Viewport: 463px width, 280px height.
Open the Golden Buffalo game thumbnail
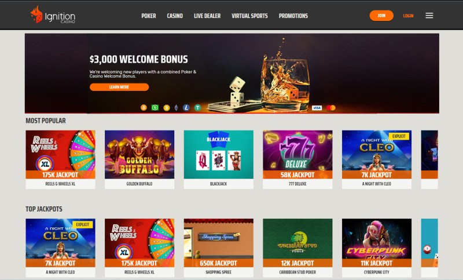point(139,159)
